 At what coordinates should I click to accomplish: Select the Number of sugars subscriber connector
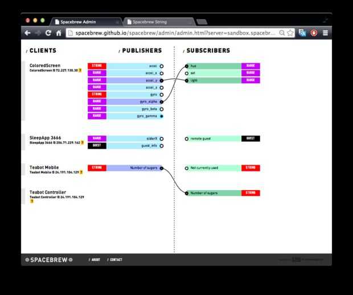187,193
